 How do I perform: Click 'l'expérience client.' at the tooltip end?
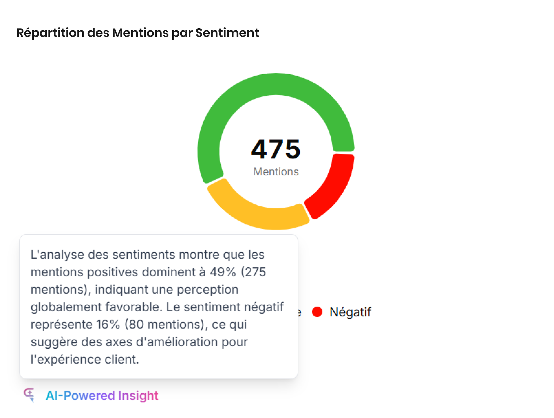coord(85,359)
